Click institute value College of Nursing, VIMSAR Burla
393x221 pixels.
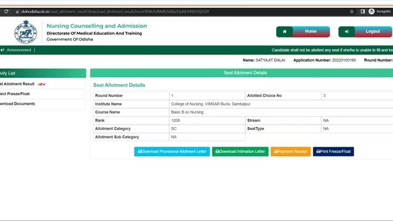point(211,104)
